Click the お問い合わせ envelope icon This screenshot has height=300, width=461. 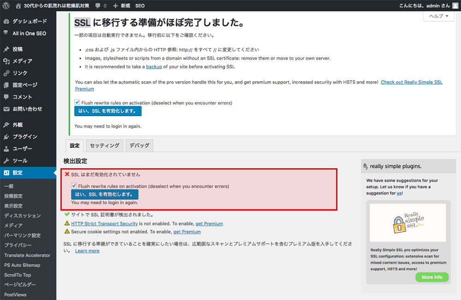coord(6,109)
